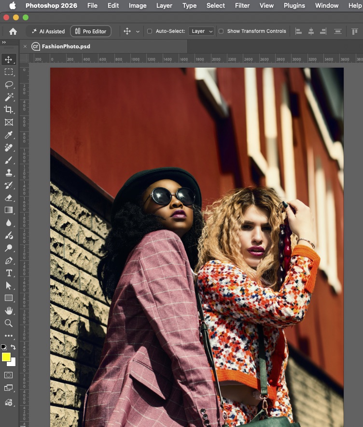Open the Apple menu
The image size is (363, 427).
click(x=13, y=5)
